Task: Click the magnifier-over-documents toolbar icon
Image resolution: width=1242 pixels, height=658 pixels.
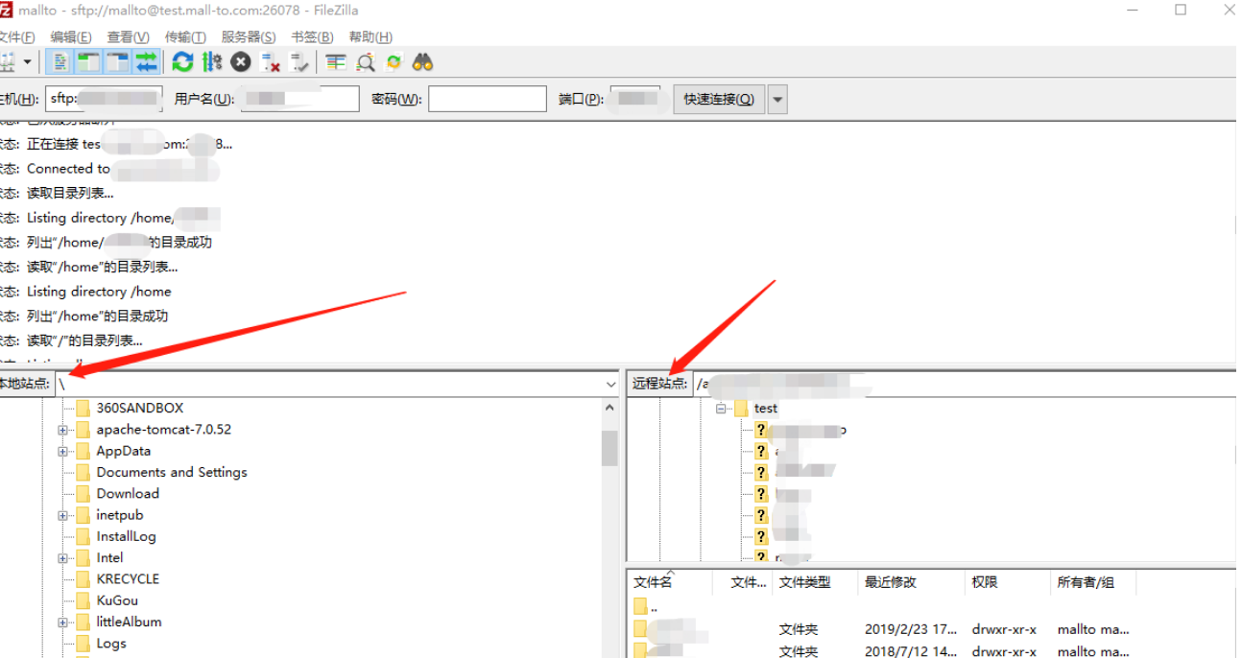Action: (365, 62)
